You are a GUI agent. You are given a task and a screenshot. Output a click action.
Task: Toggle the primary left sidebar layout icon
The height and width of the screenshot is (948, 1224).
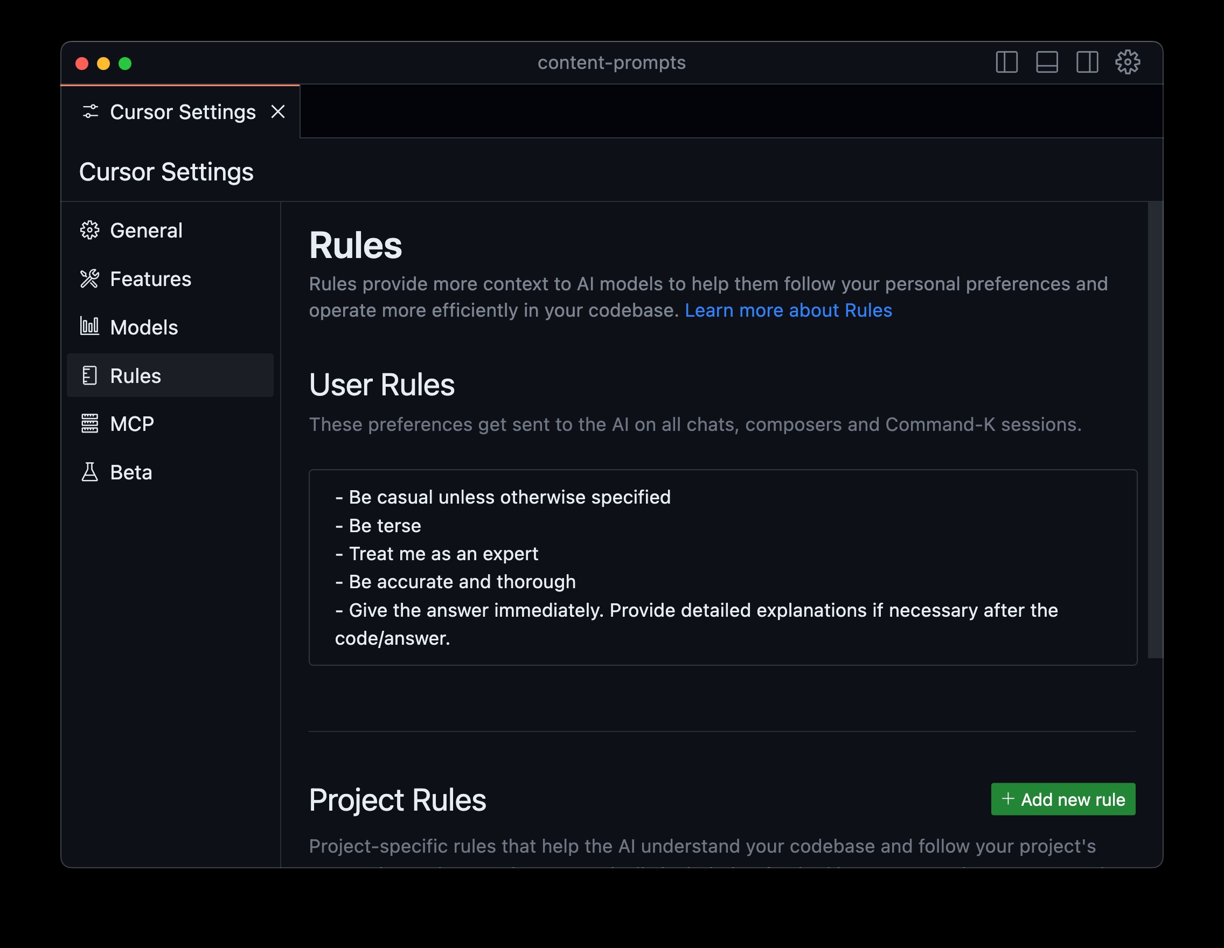click(x=1006, y=62)
